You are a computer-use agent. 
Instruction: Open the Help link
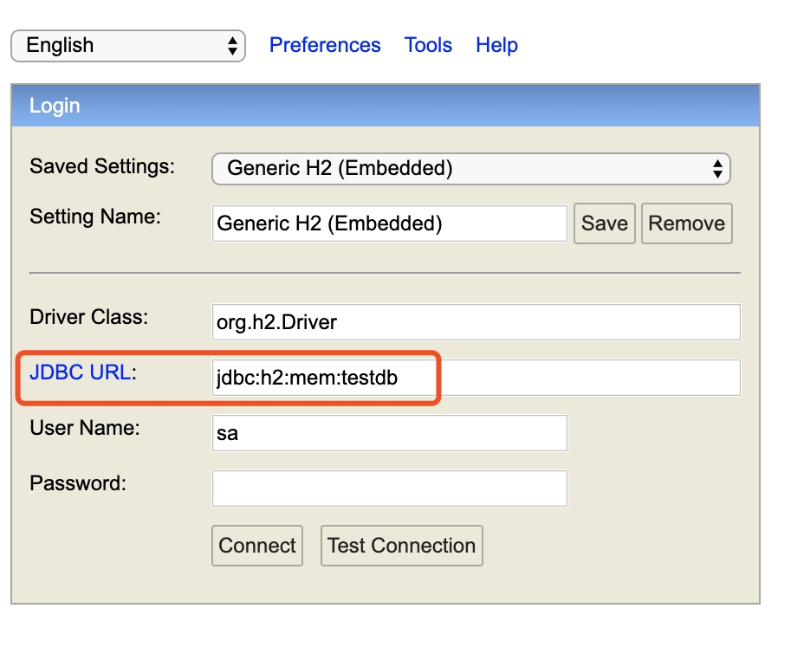pos(496,45)
